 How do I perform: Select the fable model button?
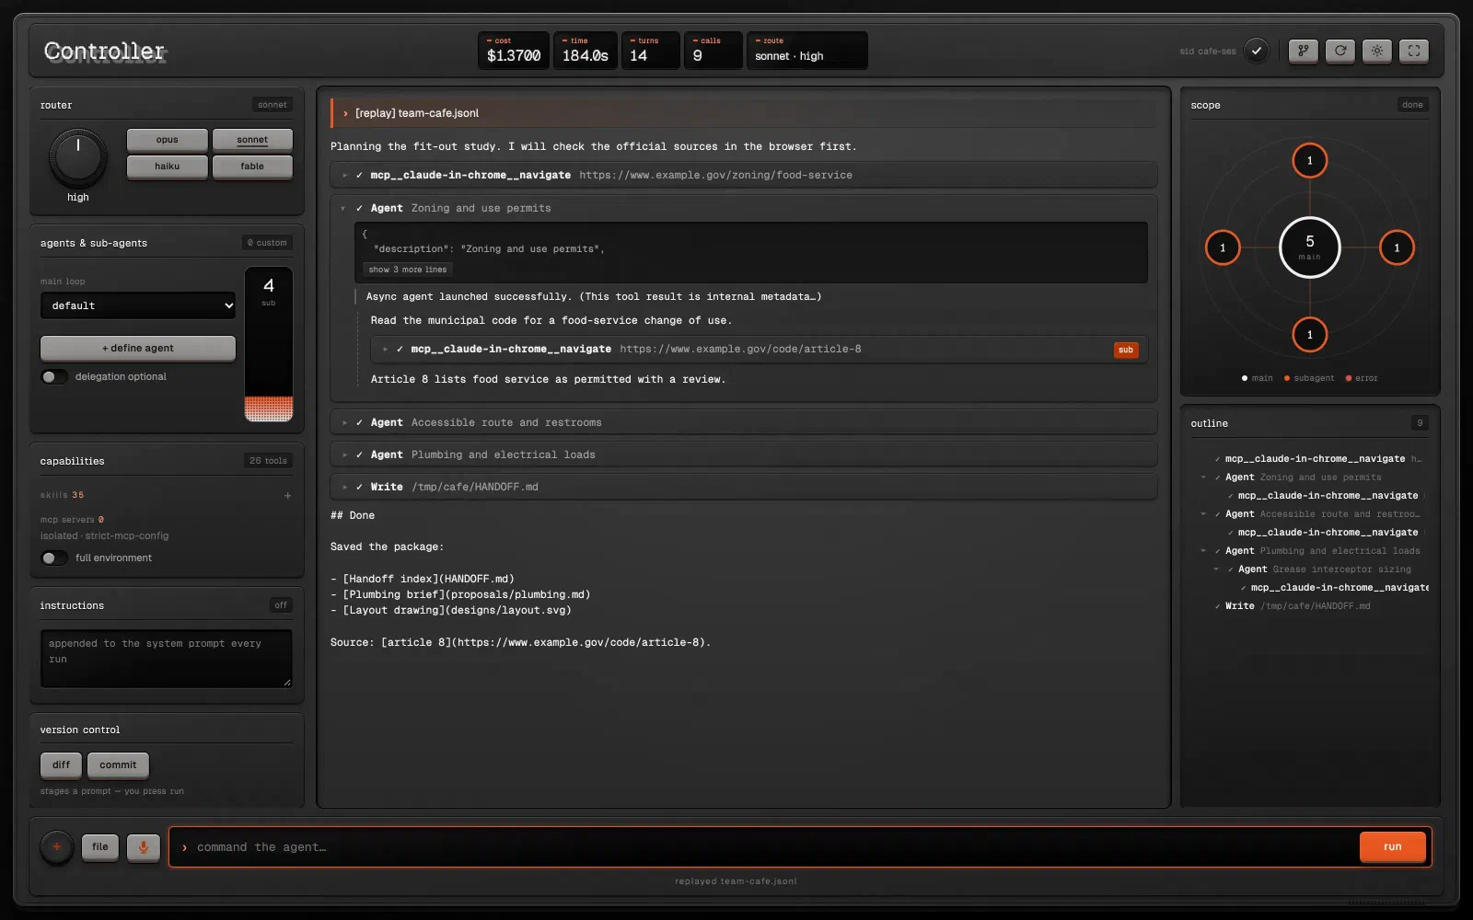point(252,167)
